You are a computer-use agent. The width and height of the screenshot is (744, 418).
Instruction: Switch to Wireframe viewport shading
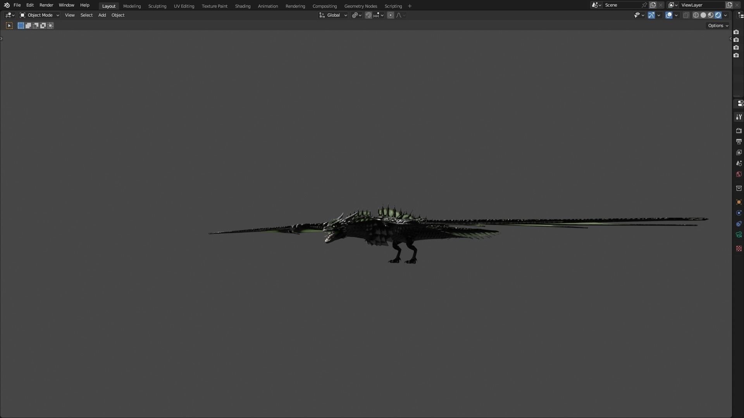pyautogui.click(x=696, y=15)
